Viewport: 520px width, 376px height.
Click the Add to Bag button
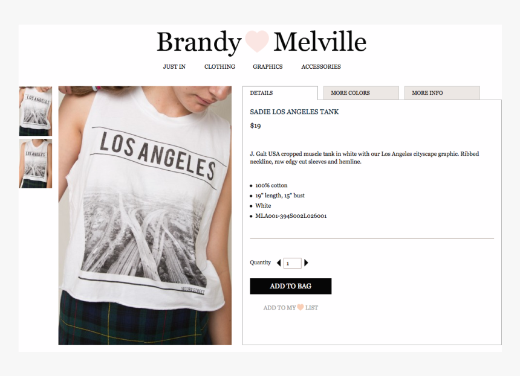click(x=290, y=286)
